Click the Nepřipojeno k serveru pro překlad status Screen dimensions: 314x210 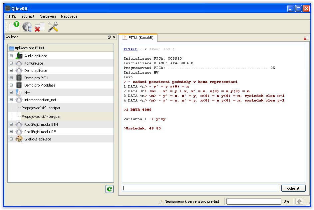192,201
